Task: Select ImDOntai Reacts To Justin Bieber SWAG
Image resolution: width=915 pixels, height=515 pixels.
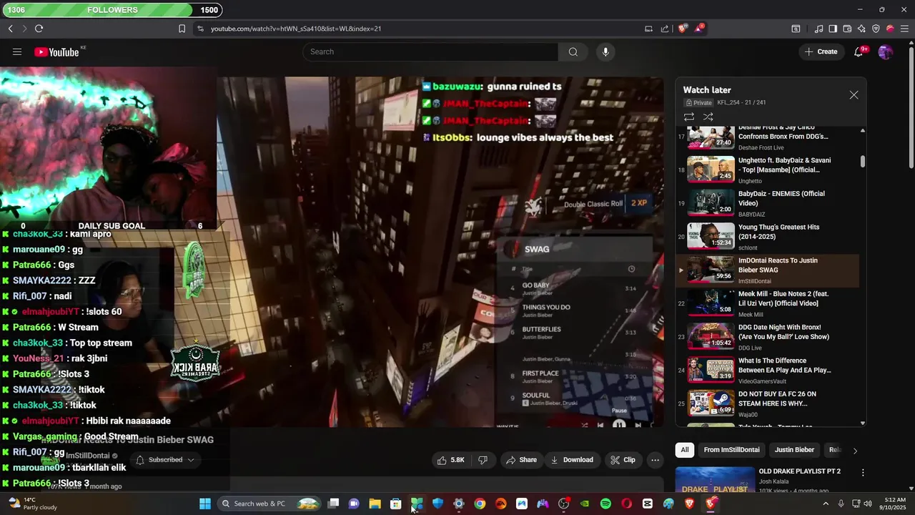Action: click(768, 270)
